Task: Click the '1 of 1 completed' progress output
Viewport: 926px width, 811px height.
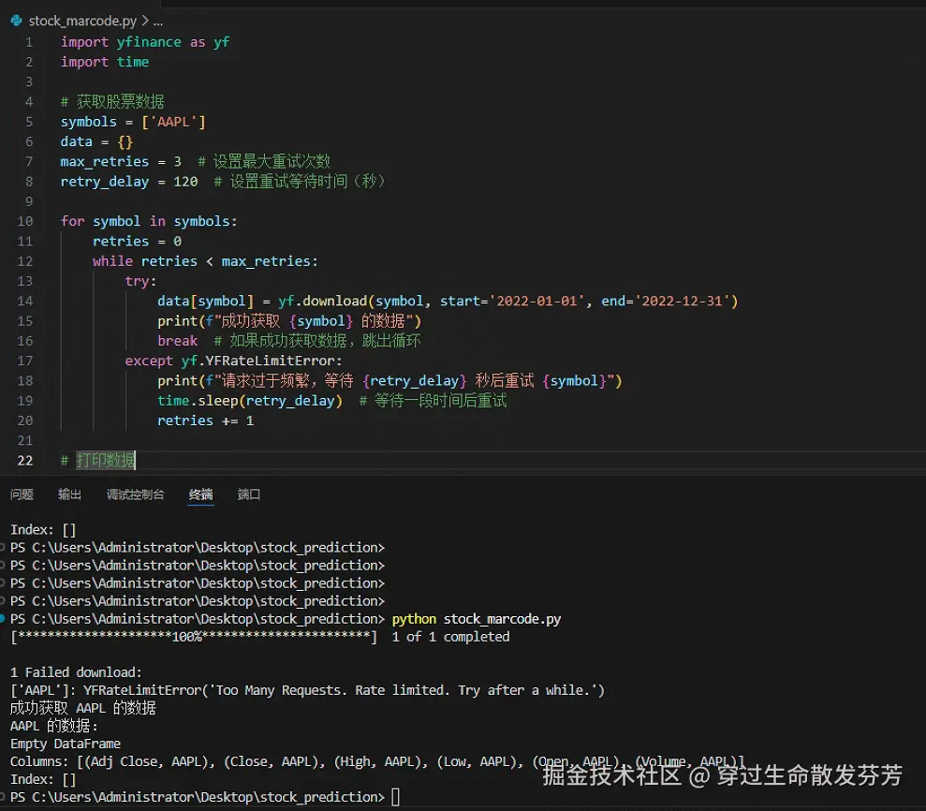Action: coord(450,637)
